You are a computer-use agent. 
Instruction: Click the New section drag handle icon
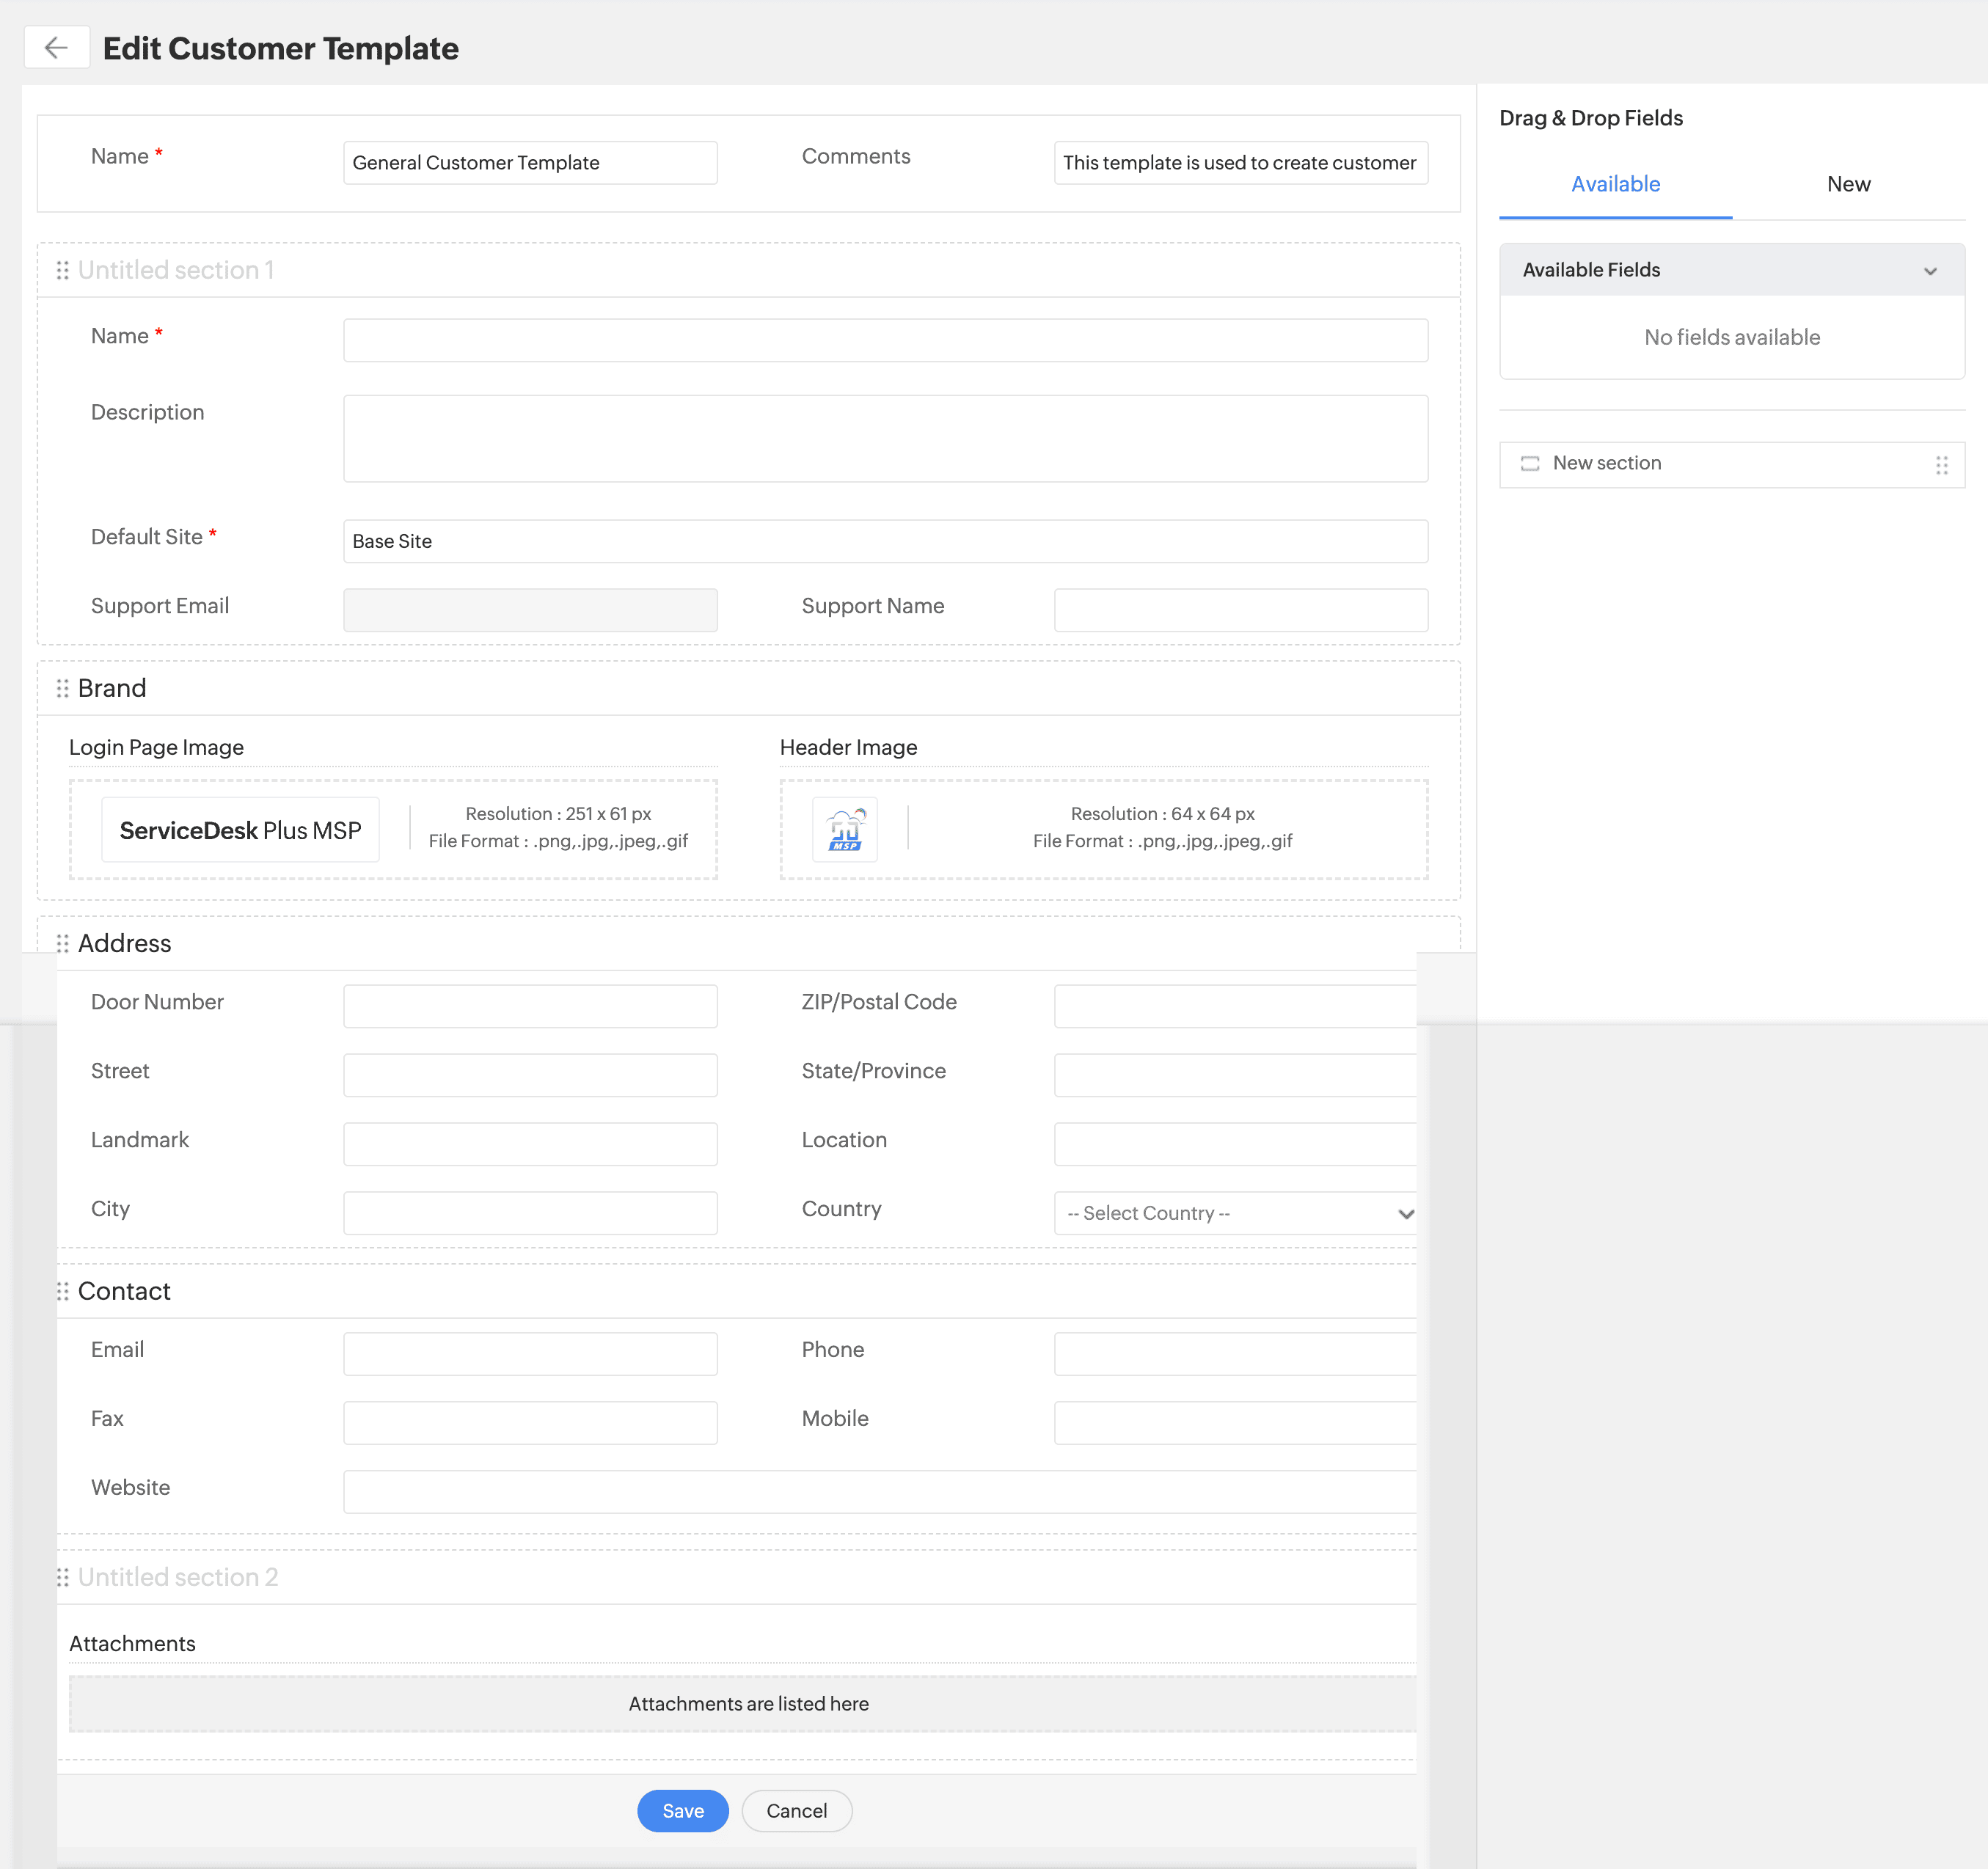coord(1941,465)
